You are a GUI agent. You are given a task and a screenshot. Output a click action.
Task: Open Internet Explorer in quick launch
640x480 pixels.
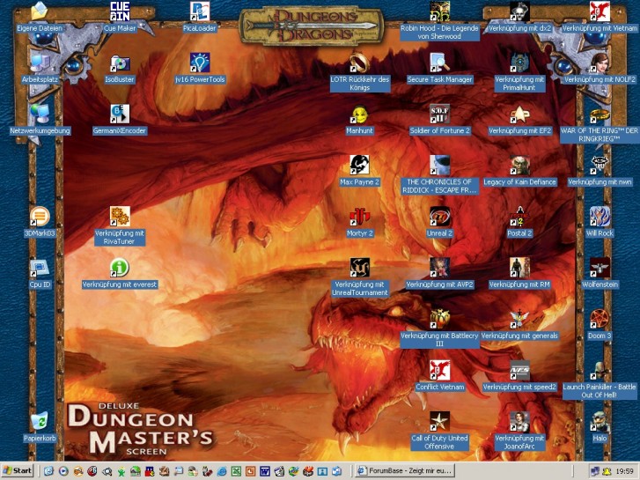click(222, 471)
